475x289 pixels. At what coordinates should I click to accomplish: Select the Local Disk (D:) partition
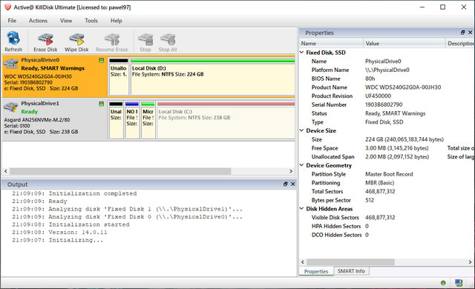coord(213,77)
